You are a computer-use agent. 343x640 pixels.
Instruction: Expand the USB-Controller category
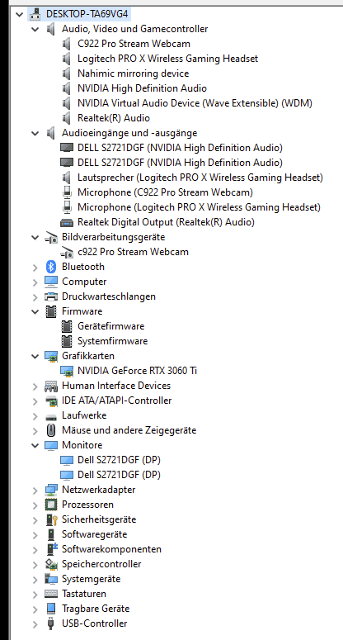(x=35, y=623)
